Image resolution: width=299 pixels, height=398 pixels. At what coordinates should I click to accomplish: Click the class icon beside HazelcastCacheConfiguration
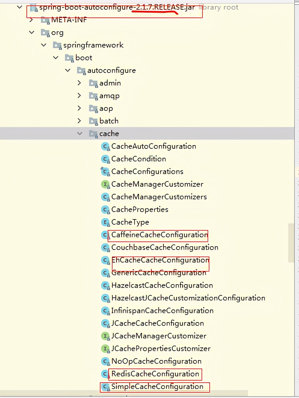106,286
